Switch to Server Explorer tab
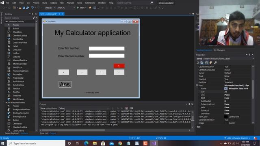Viewport: 260px width, 146px height. 12,133
